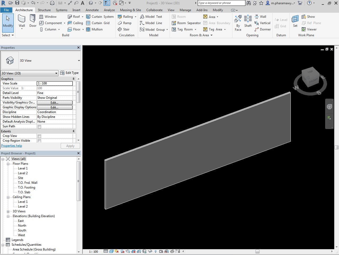Switch to the Annotate ribbon tab

click(92, 10)
